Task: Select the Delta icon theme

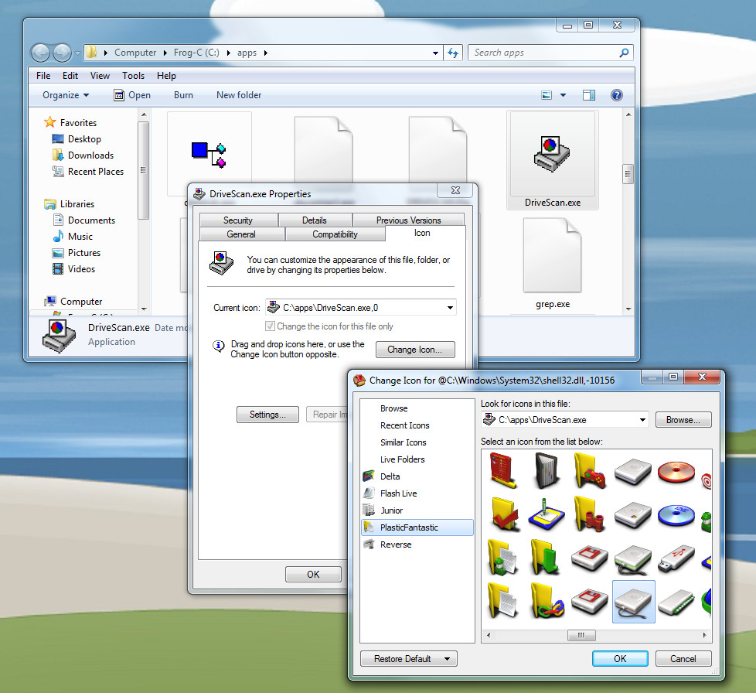Action: 390,476
